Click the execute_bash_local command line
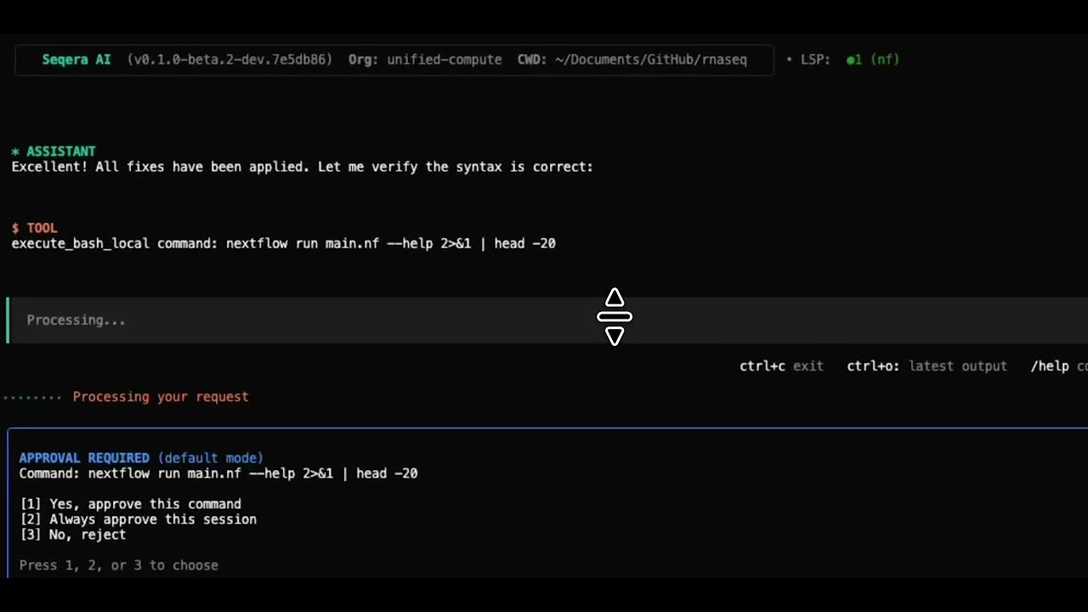 (x=283, y=243)
